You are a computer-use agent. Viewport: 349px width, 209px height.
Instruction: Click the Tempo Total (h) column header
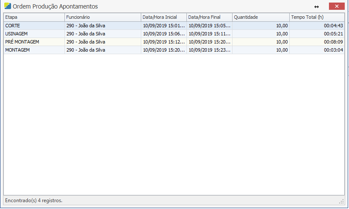[317, 17]
